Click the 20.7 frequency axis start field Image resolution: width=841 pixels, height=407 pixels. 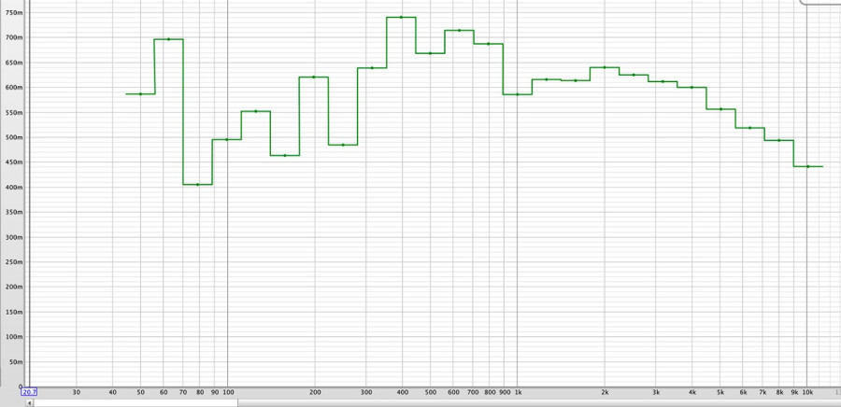(x=29, y=392)
